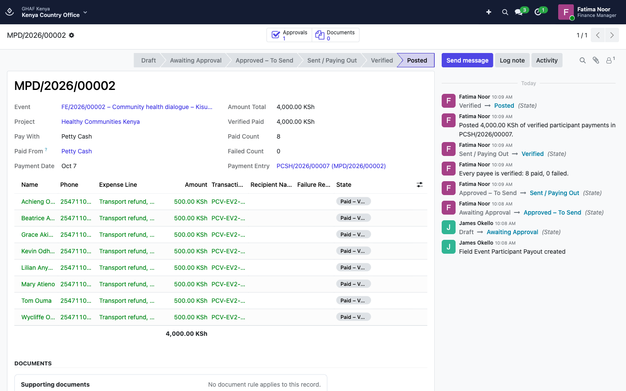Open the global search magnifier in navbar
The width and height of the screenshot is (626, 391).
coord(505,12)
